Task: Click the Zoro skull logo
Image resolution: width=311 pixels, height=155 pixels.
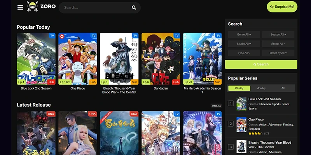Action: click(32, 6)
